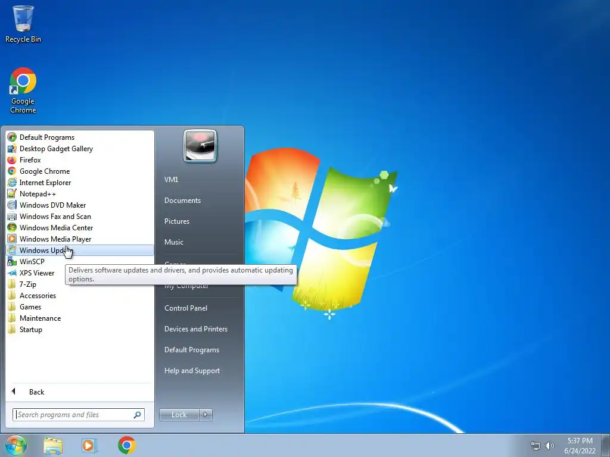Open Internet Explorer icon
The height and width of the screenshot is (457, 610).
[12, 182]
